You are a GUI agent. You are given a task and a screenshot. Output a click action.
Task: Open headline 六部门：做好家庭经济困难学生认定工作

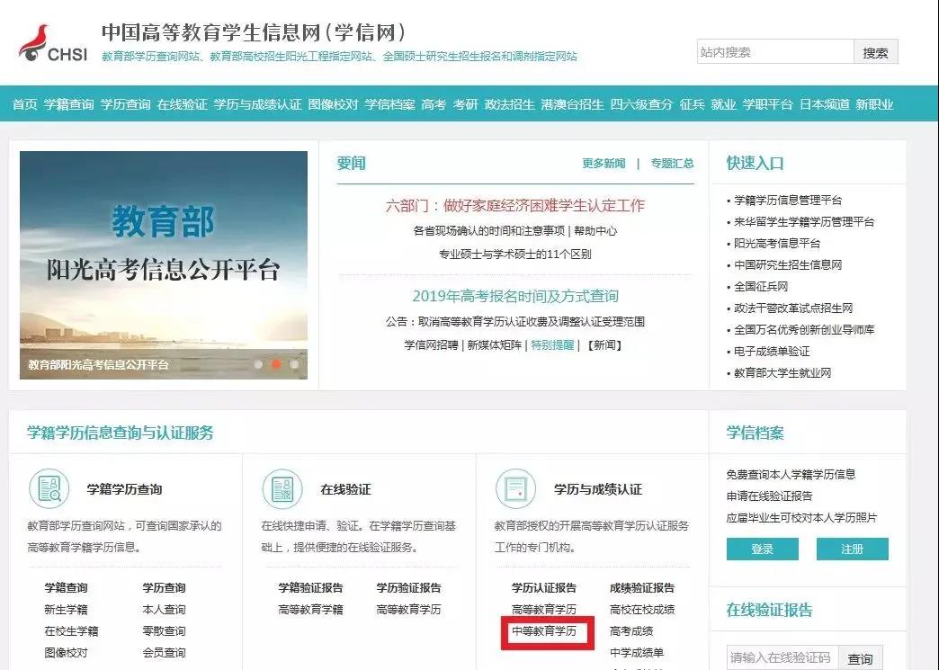[x=515, y=205]
